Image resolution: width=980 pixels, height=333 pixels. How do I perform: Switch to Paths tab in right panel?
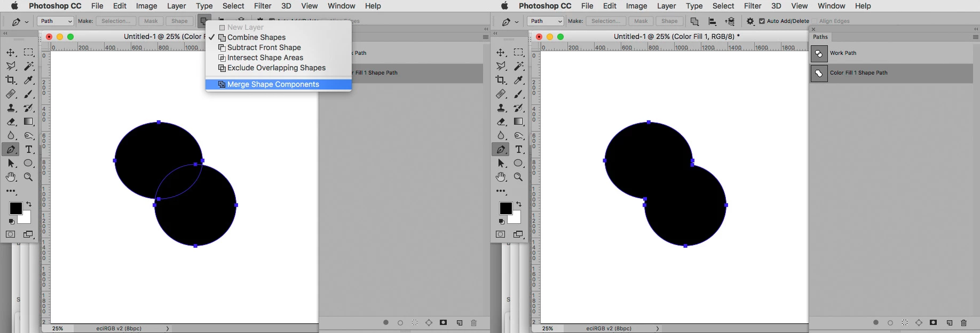tap(820, 37)
